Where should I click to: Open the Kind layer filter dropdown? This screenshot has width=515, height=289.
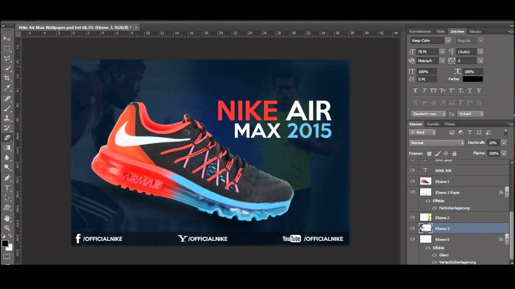tap(422, 132)
